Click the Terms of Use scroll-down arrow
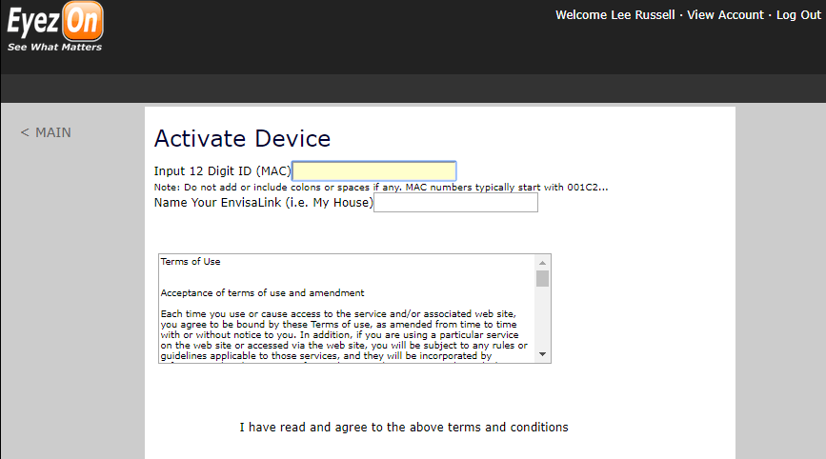The image size is (826, 459). 543,354
